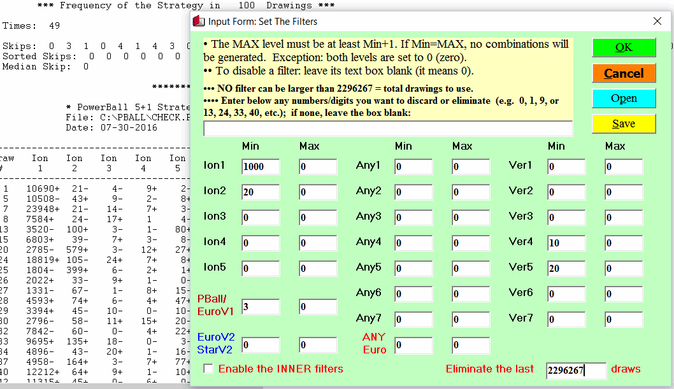Click the Ver5 Min text box

(566, 269)
